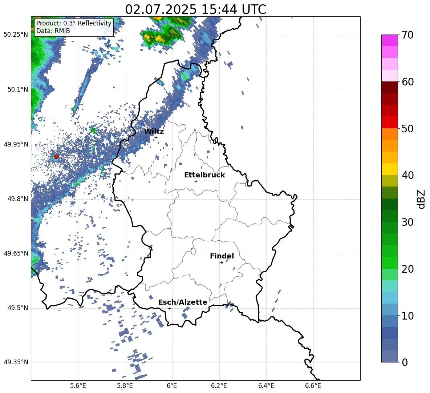This screenshot has height=393, width=430.
Task: Click the 5.6°E longitude label
Action: point(78,386)
